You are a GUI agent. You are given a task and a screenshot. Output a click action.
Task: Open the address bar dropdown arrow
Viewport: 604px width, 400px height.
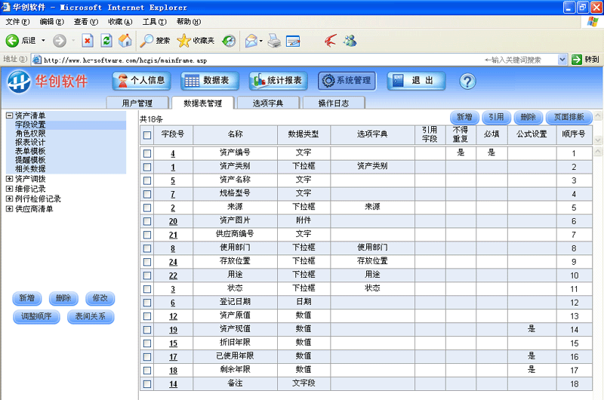[x=562, y=59]
